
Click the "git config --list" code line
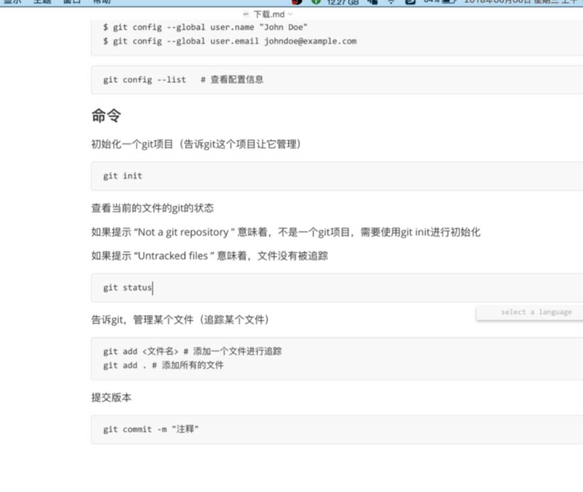[183, 79]
